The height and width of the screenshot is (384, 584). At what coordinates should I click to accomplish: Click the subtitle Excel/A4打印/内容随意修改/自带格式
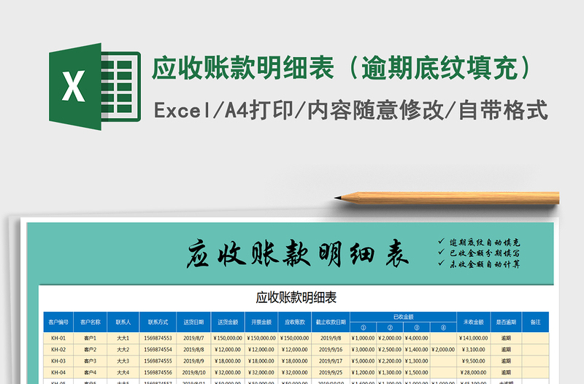pyautogui.click(x=351, y=110)
